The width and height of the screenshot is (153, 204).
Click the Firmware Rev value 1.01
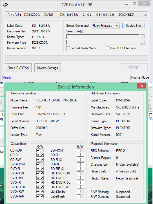click(39, 107)
